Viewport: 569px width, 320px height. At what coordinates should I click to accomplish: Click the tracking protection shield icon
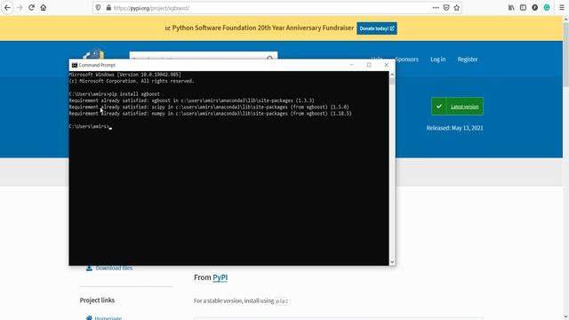pos(98,8)
